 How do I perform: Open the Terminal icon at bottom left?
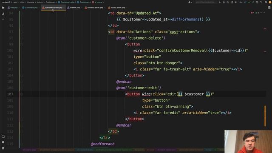(3, 148)
